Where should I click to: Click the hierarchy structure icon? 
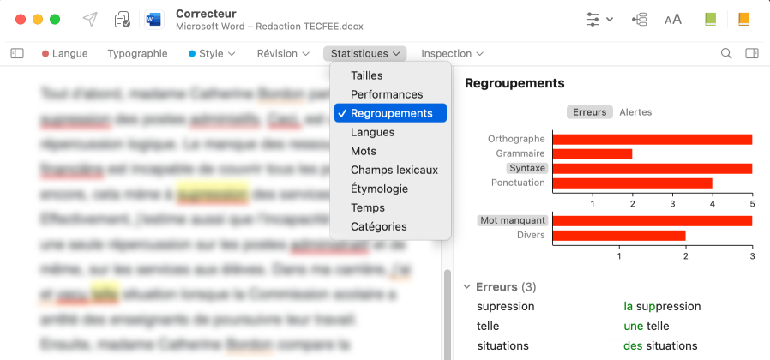(639, 19)
